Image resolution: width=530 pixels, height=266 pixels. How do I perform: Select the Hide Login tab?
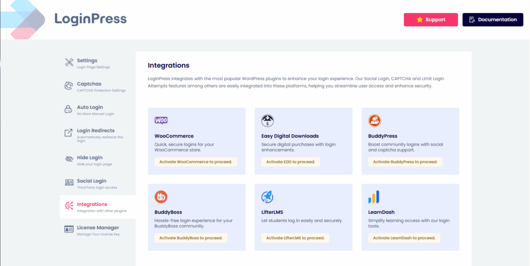[x=98, y=160]
